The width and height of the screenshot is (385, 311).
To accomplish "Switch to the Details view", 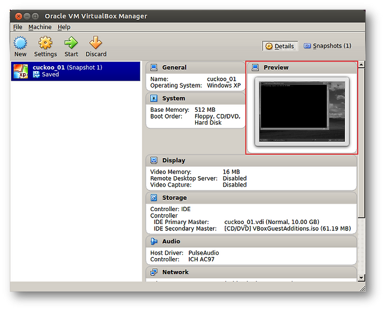I will 280,46.
